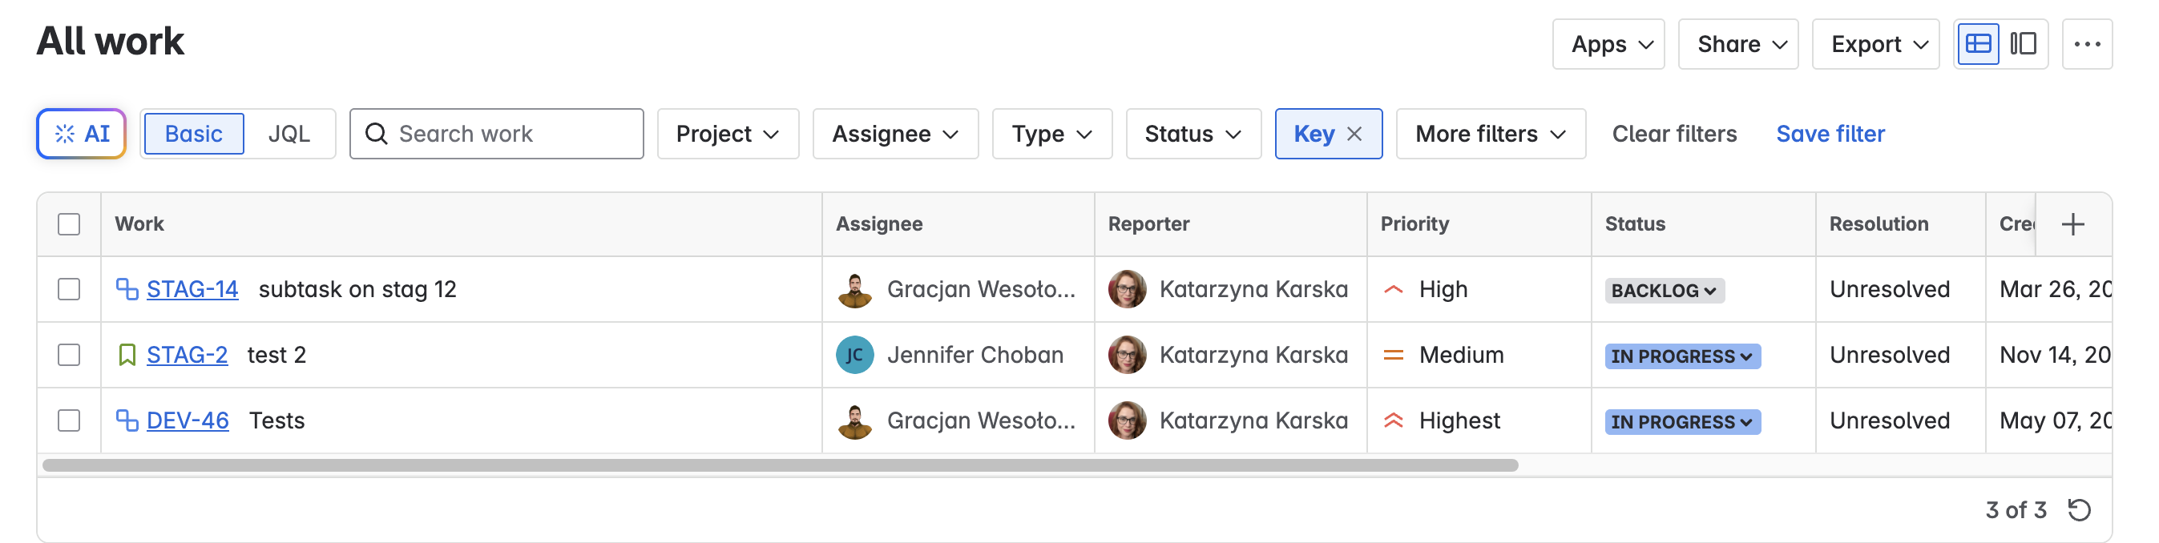Click Save filter
The width and height of the screenshot is (2159, 543).
click(x=1830, y=134)
